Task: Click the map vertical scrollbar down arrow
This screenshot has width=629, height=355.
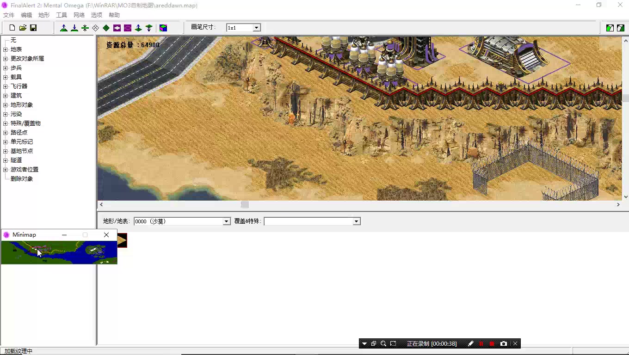Action: coord(625,197)
